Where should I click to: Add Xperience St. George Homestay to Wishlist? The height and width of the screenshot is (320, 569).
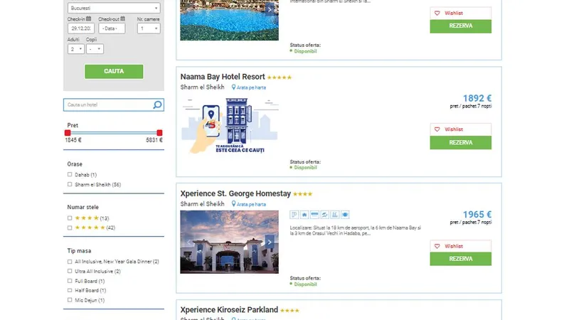point(461,246)
